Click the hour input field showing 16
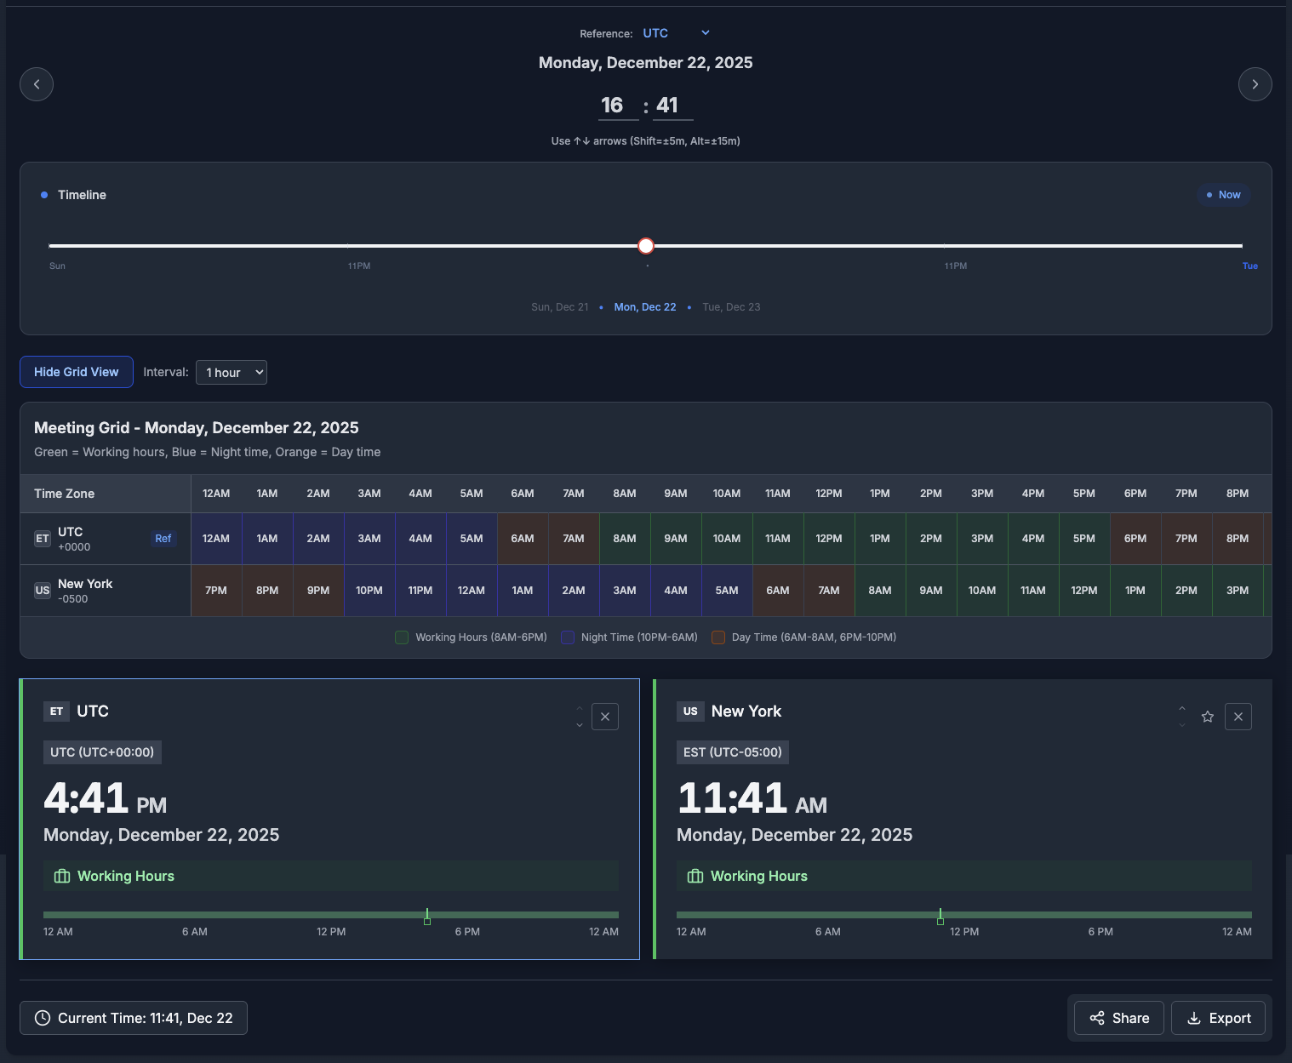Screen dimensions: 1292x1063 (x=616, y=106)
